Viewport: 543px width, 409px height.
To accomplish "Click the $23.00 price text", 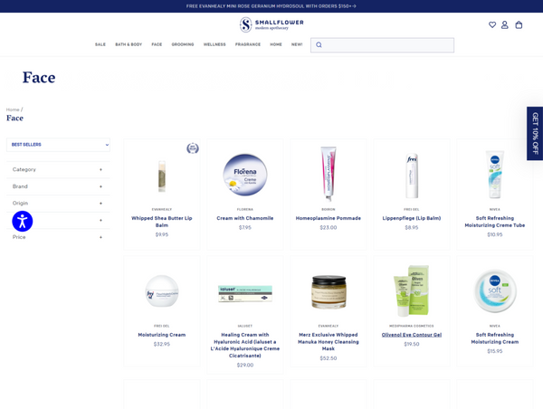I will point(329,227).
